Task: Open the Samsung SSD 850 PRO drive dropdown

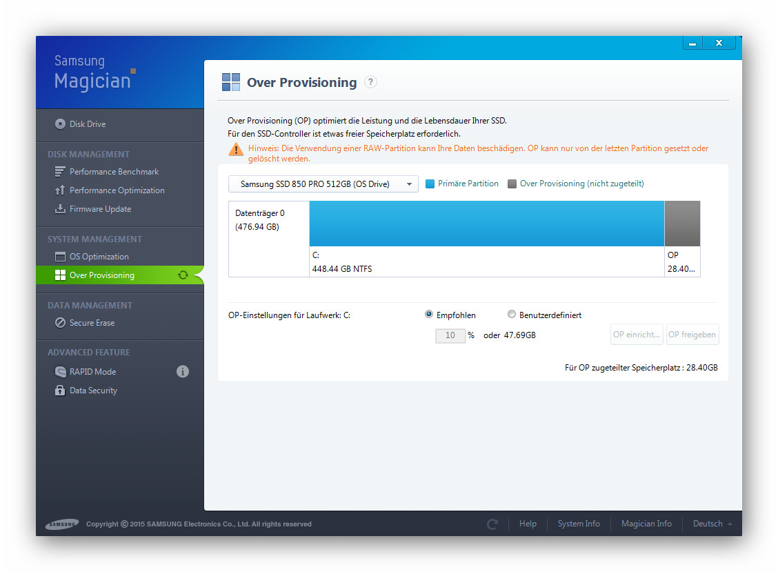Action: coord(323,184)
